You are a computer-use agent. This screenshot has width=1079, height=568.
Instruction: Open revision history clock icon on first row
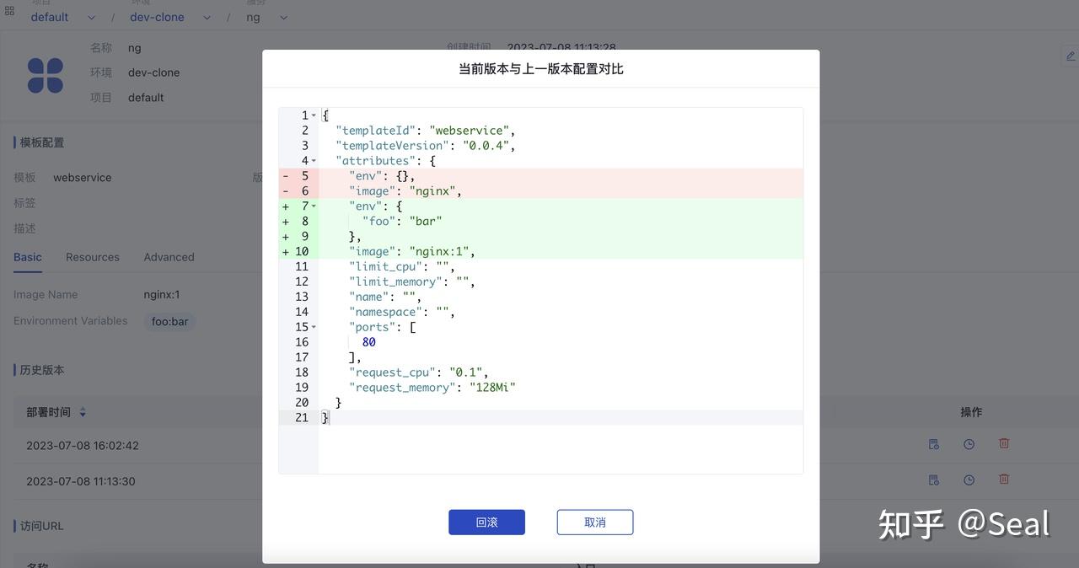(969, 443)
